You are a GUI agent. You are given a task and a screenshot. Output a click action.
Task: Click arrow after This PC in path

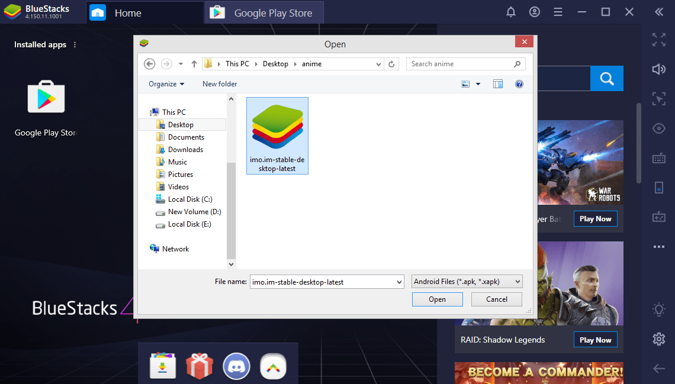(x=256, y=64)
